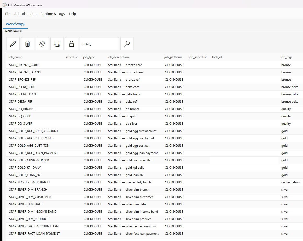Sort by the job_name column header

[x=15, y=57]
